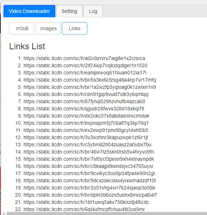Viewport: 207px width, 215px height.
Task: Click the link ending in 87fylvji529hzvhufb4azca60
Action: 84,101
